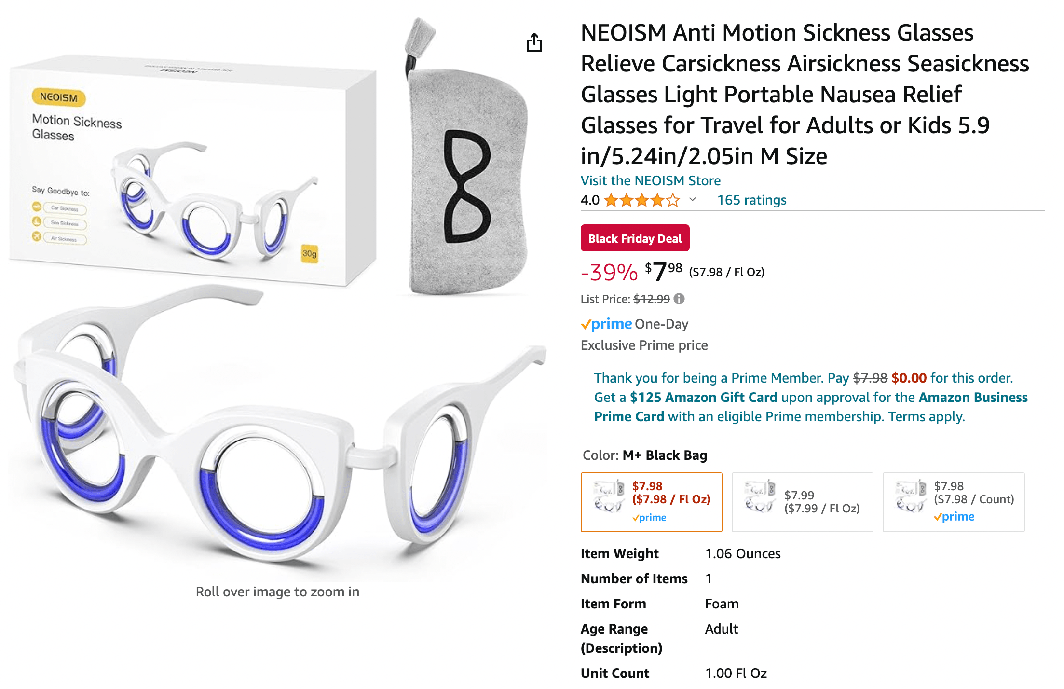Viewport: 1064px width, 689px height.
Task: Click the NEOISM product box image
Action: click(x=193, y=174)
